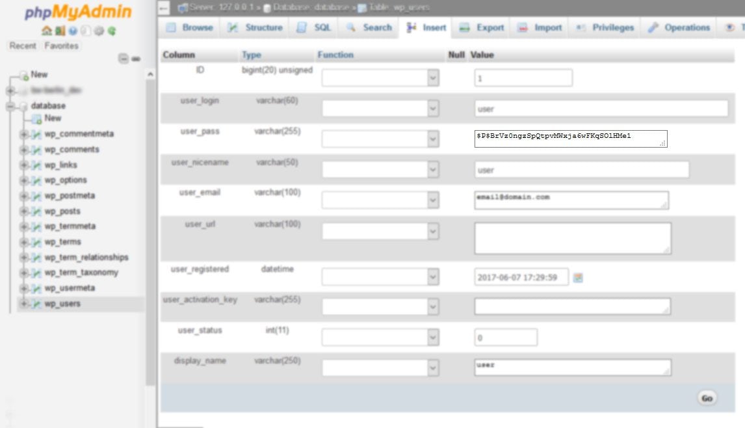Screen dimensions: 745x428
Task: Click the user_login value field
Action: (x=601, y=109)
